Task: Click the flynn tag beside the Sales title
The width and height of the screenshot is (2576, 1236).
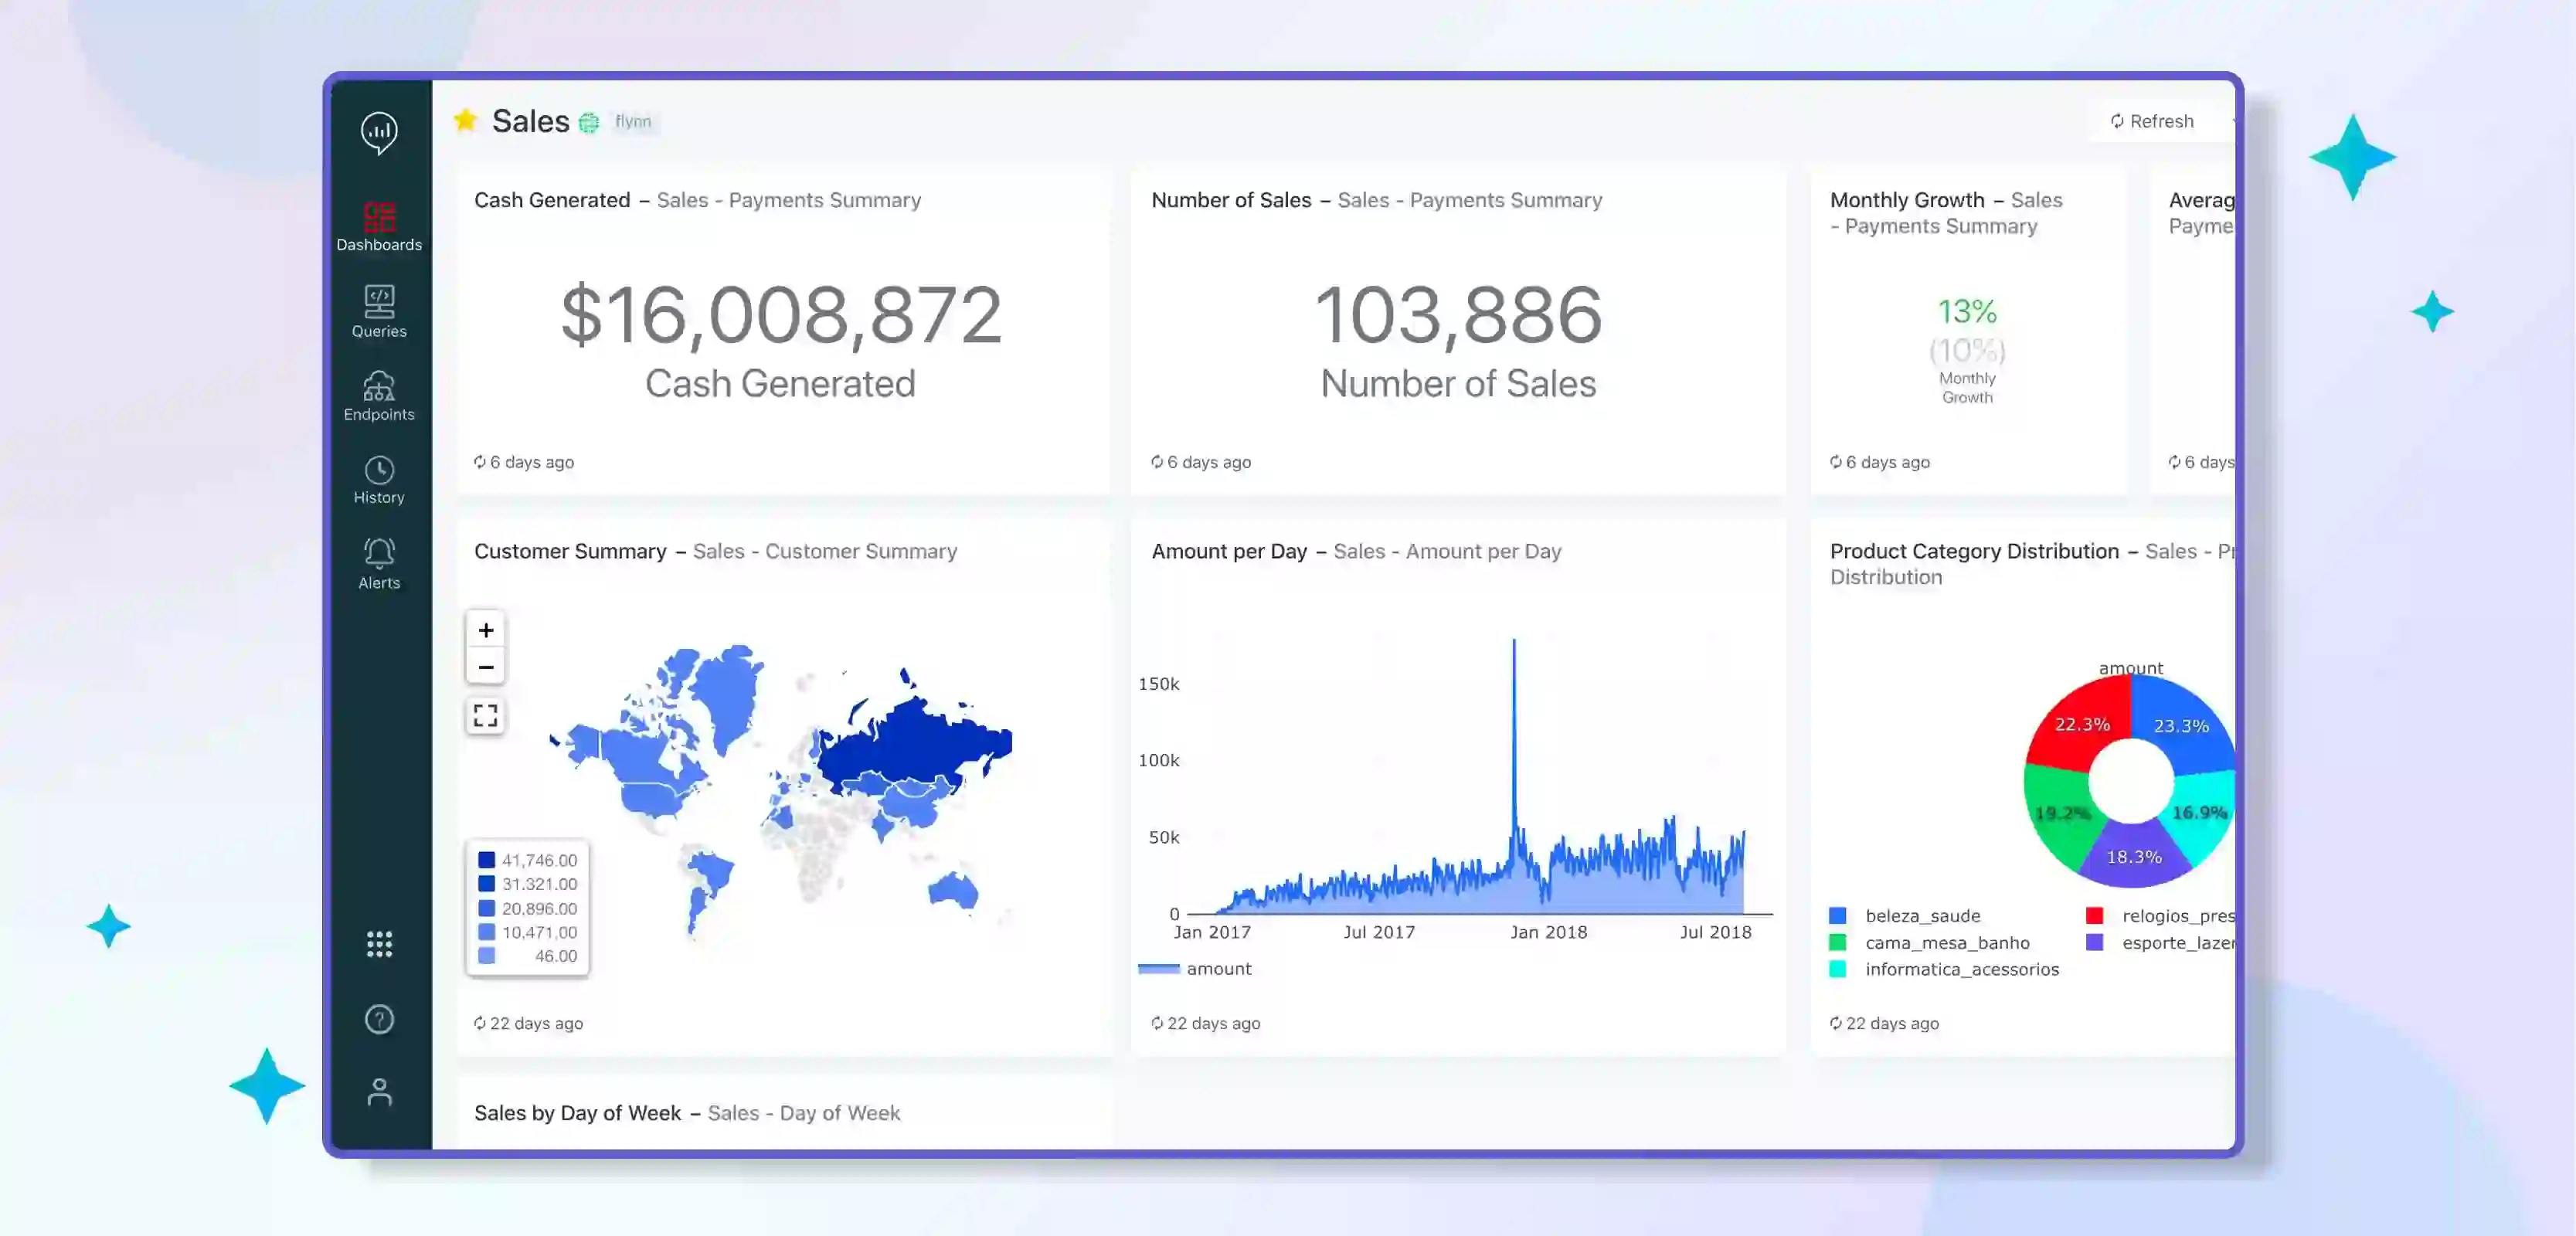Action: pyautogui.click(x=631, y=121)
